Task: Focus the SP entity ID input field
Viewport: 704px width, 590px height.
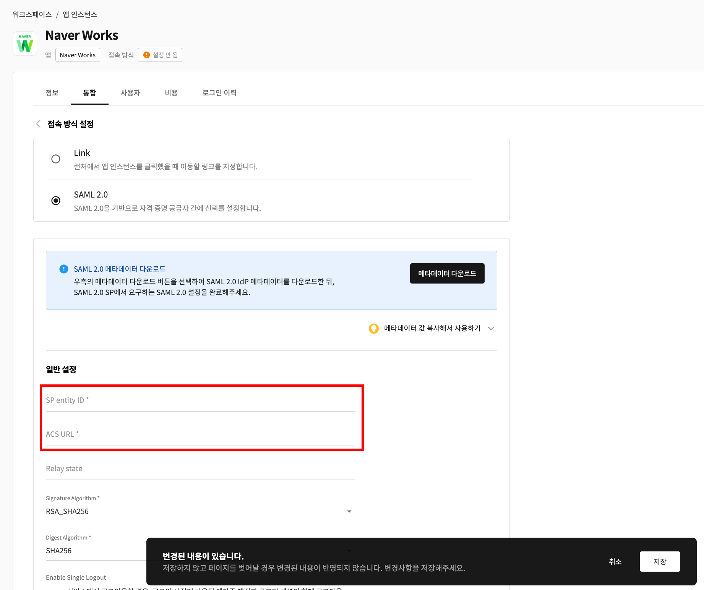Action: [200, 400]
